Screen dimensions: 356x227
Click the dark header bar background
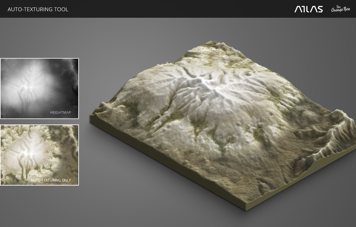click(x=178, y=9)
